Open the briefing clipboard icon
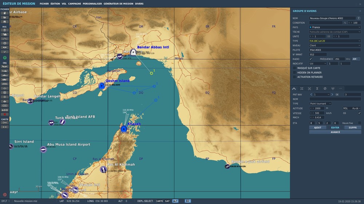The height and width of the screenshot is (204, 364). [5, 30]
